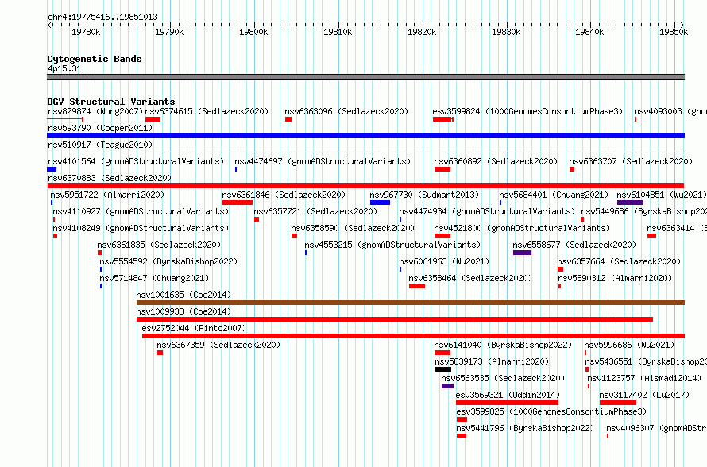Click the long red nsv6370883 bar
This screenshot has width=707, height=467.
tap(365, 186)
